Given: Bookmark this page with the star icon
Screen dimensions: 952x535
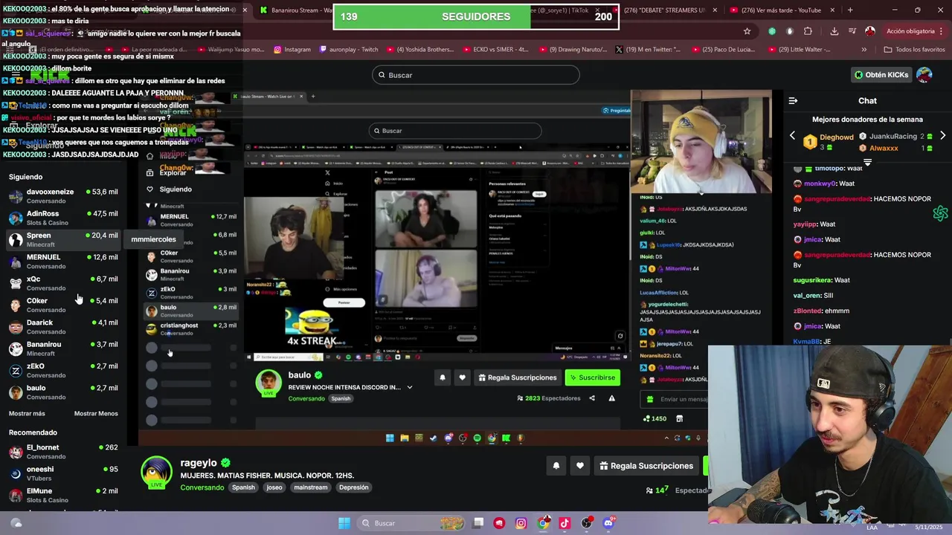Looking at the screenshot, I should (x=747, y=31).
